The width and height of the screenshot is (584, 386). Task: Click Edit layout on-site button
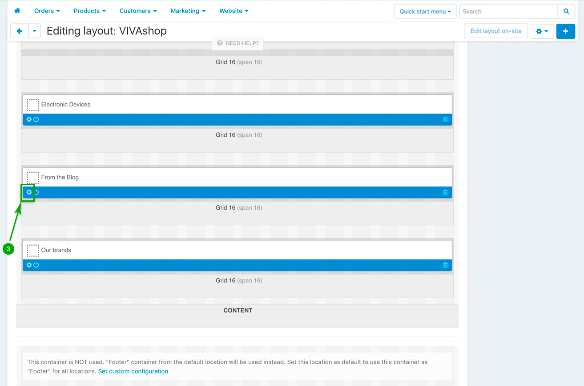tap(496, 31)
